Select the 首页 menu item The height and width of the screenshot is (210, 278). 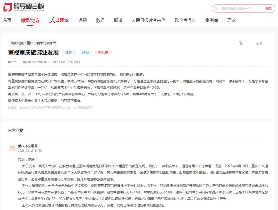click(7, 20)
